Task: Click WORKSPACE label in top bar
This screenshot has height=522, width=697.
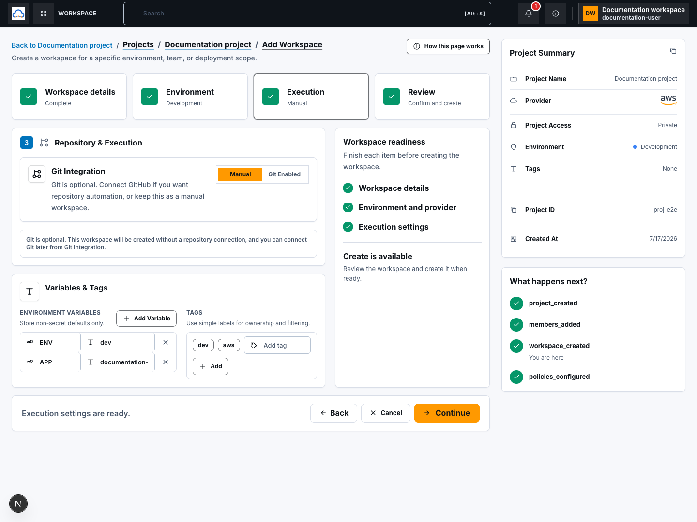Action: click(x=77, y=14)
